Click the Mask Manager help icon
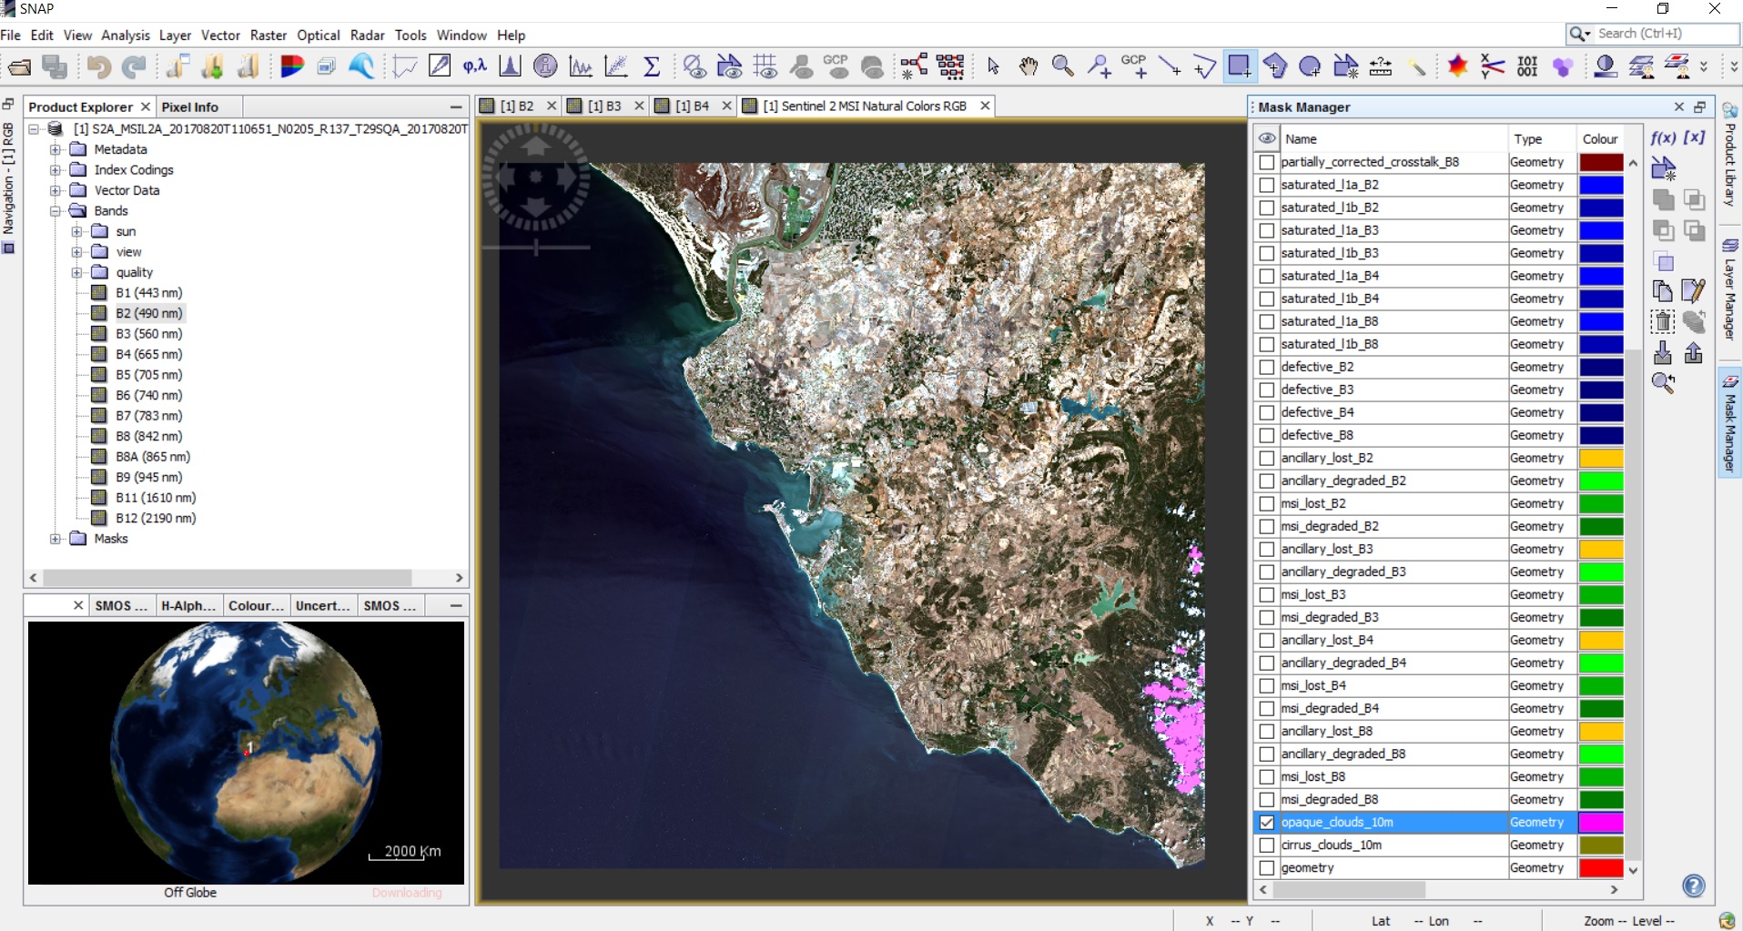 tap(1694, 885)
